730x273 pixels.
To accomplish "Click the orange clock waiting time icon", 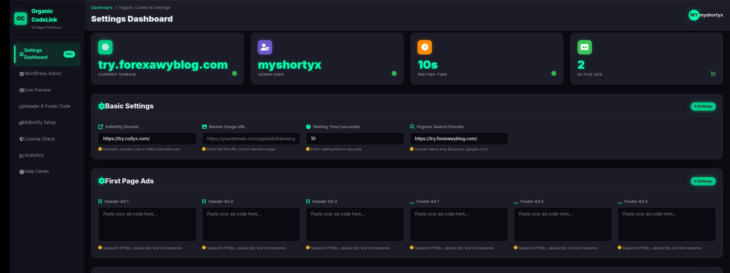I will tap(425, 47).
